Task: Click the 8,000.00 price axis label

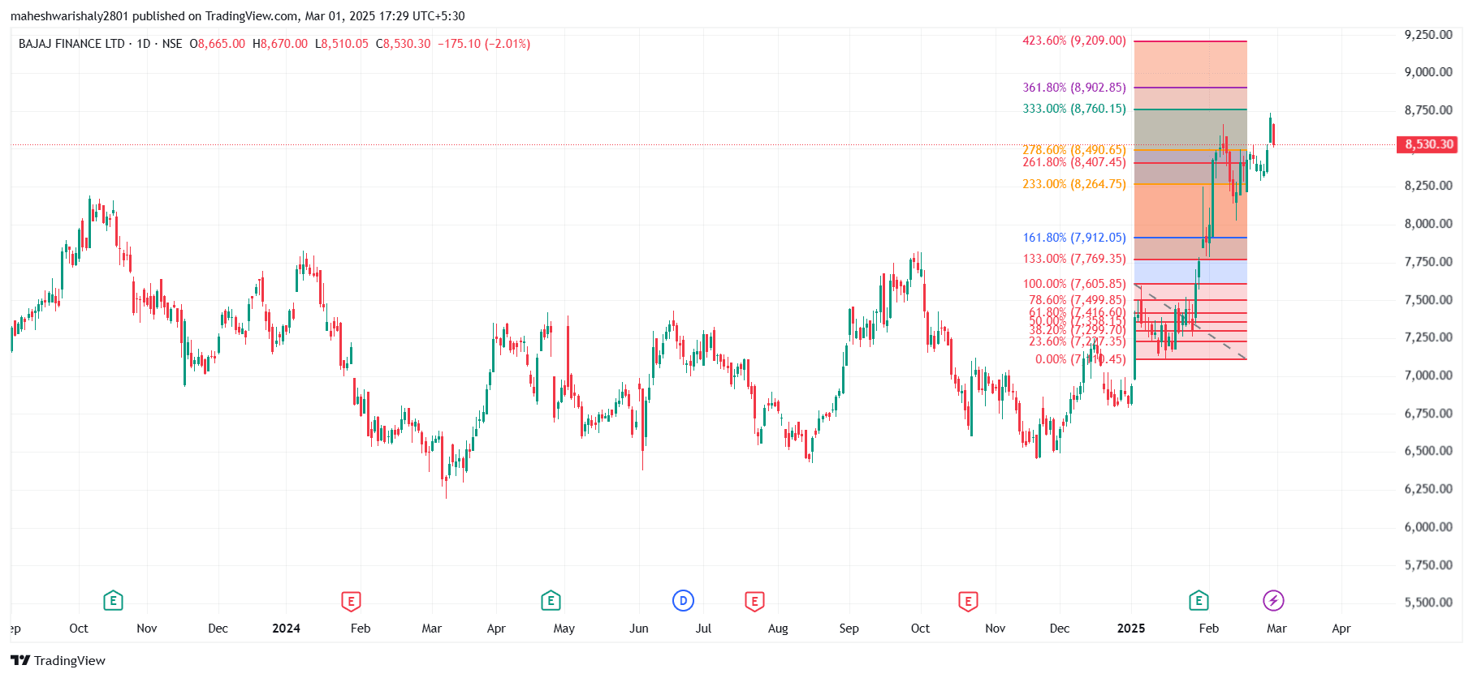Action: click(x=1428, y=224)
